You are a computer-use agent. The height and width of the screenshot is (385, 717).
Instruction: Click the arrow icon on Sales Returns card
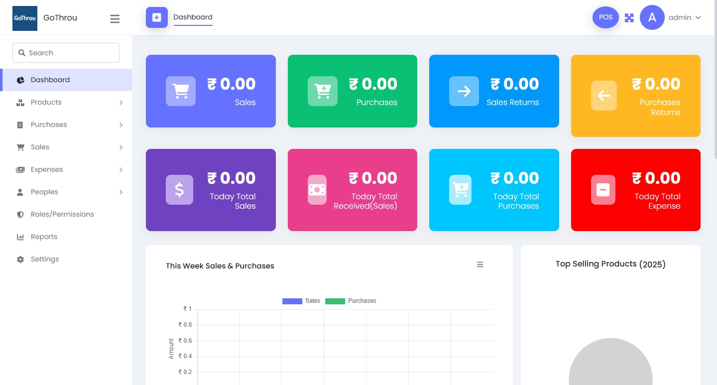[x=464, y=91]
